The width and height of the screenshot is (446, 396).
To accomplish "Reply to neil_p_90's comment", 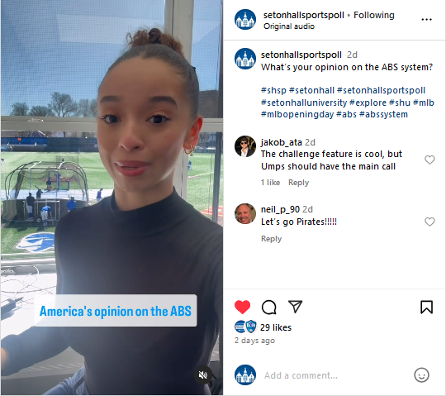I will 271,239.
